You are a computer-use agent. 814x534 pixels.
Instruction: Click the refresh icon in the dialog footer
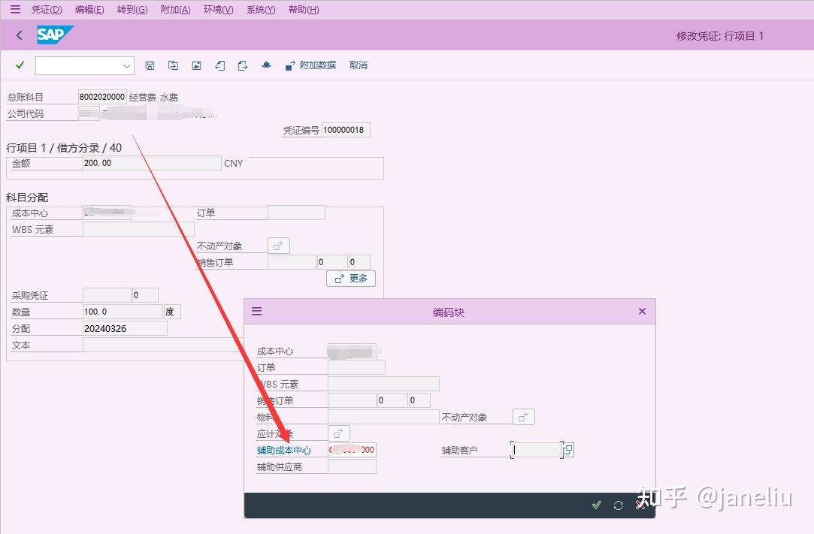click(619, 505)
